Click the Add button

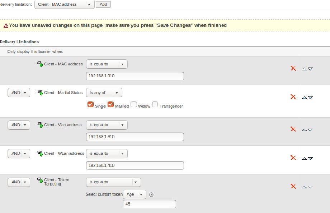[x=103, y=4]
